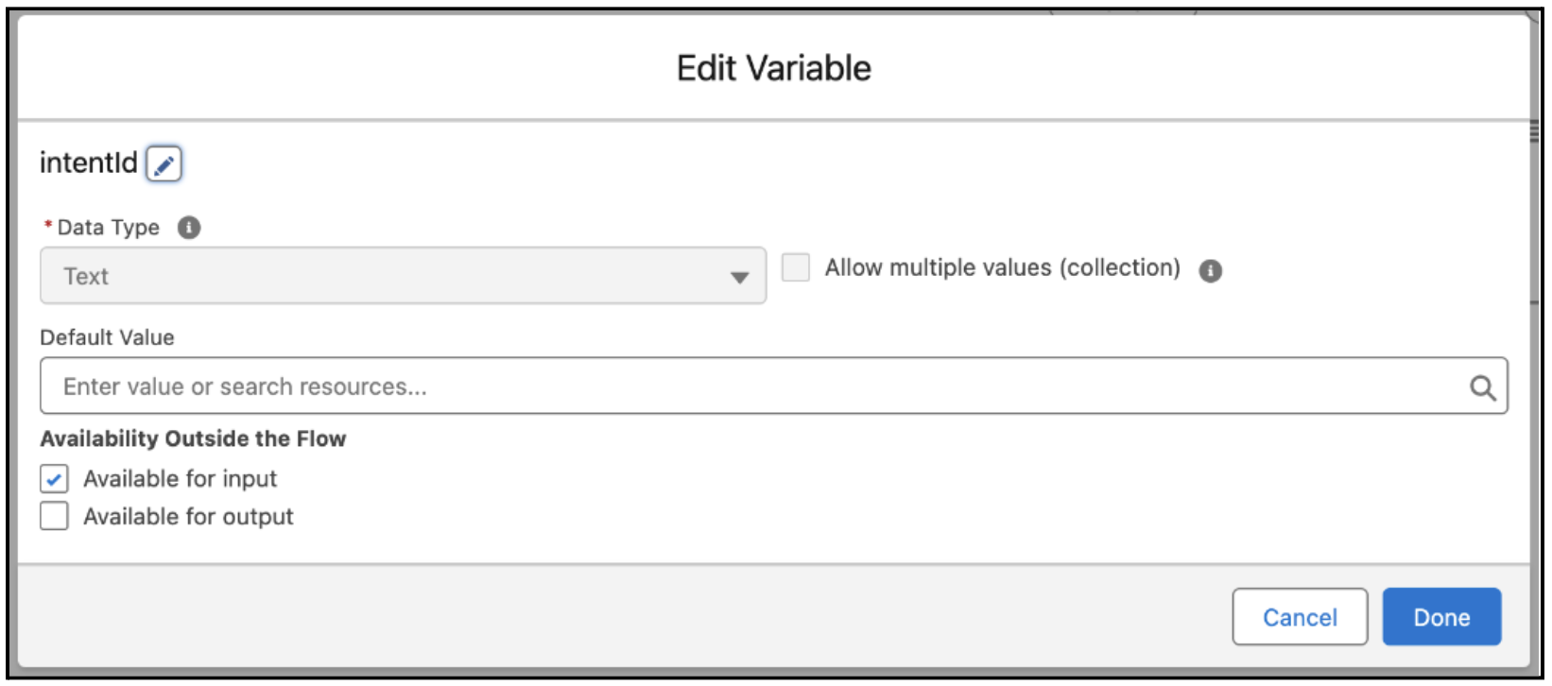The width and height of the screenshot is (1552, 686).
Task: Click the Edit Variable dialog title
Action: [x=773, y=69]
